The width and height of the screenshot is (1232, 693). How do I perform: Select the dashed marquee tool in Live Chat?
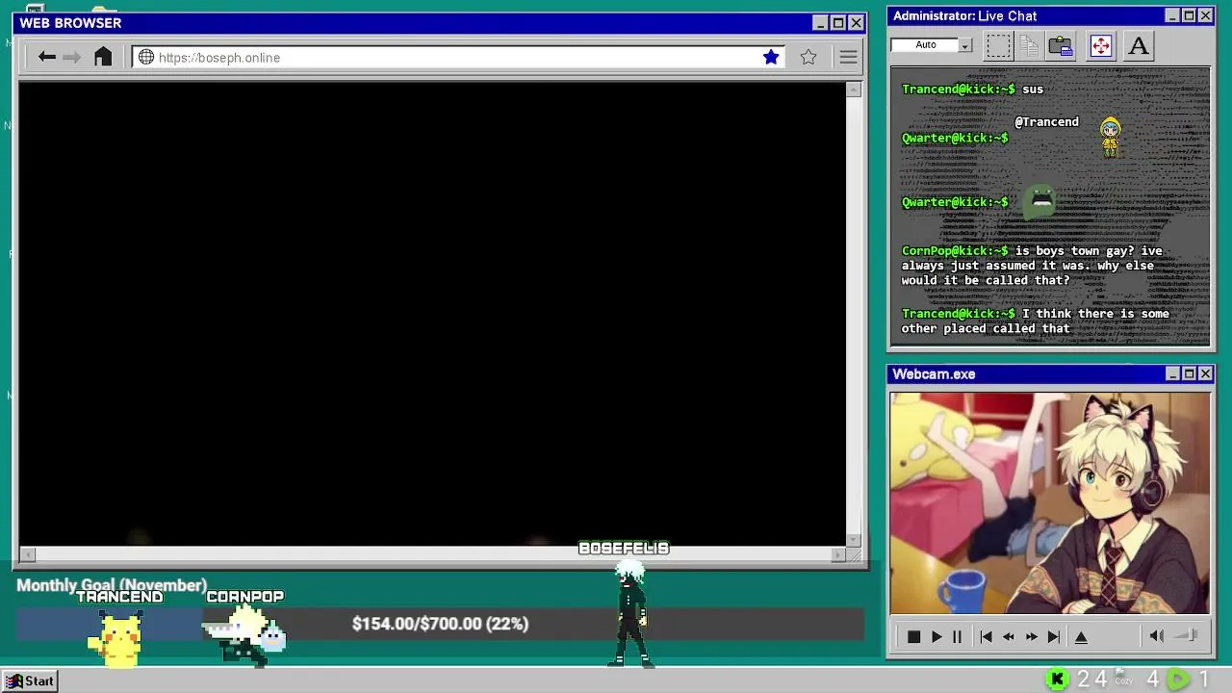pos(998,45)
